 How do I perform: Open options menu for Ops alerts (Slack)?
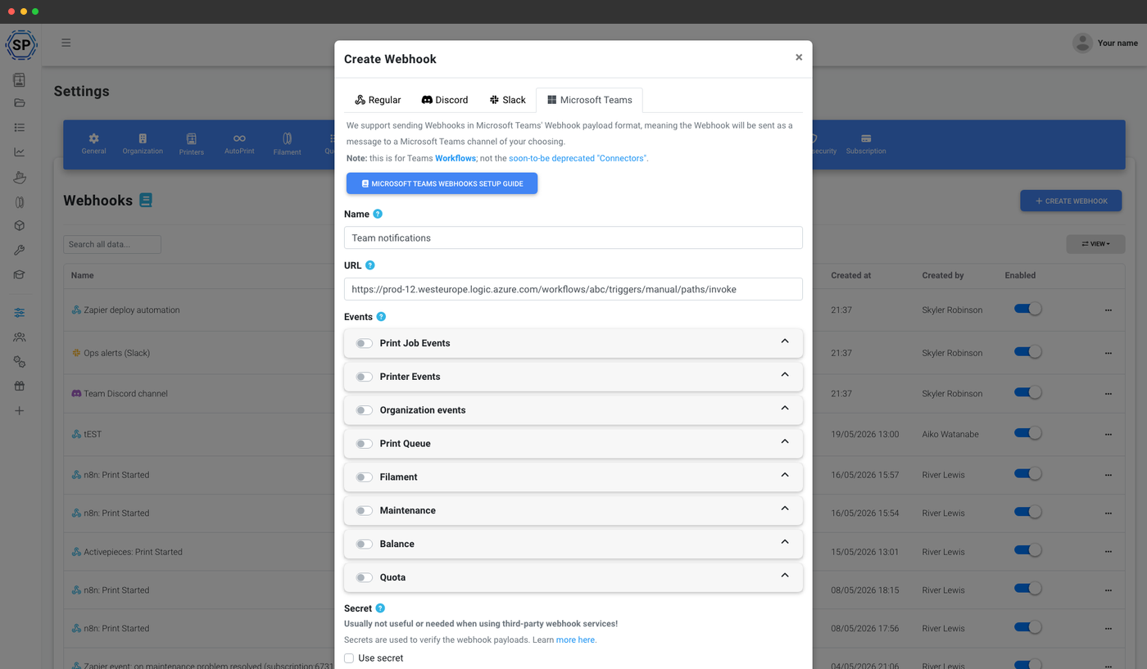coord(1108,353)
